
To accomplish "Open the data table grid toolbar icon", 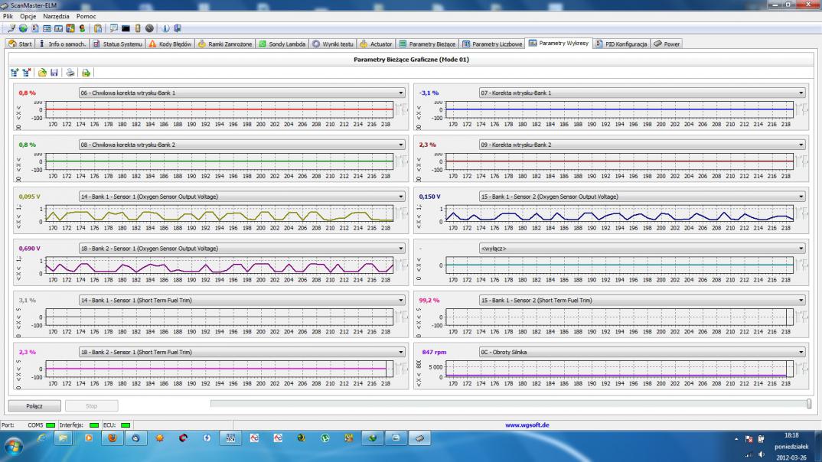I will coord(47,28).
